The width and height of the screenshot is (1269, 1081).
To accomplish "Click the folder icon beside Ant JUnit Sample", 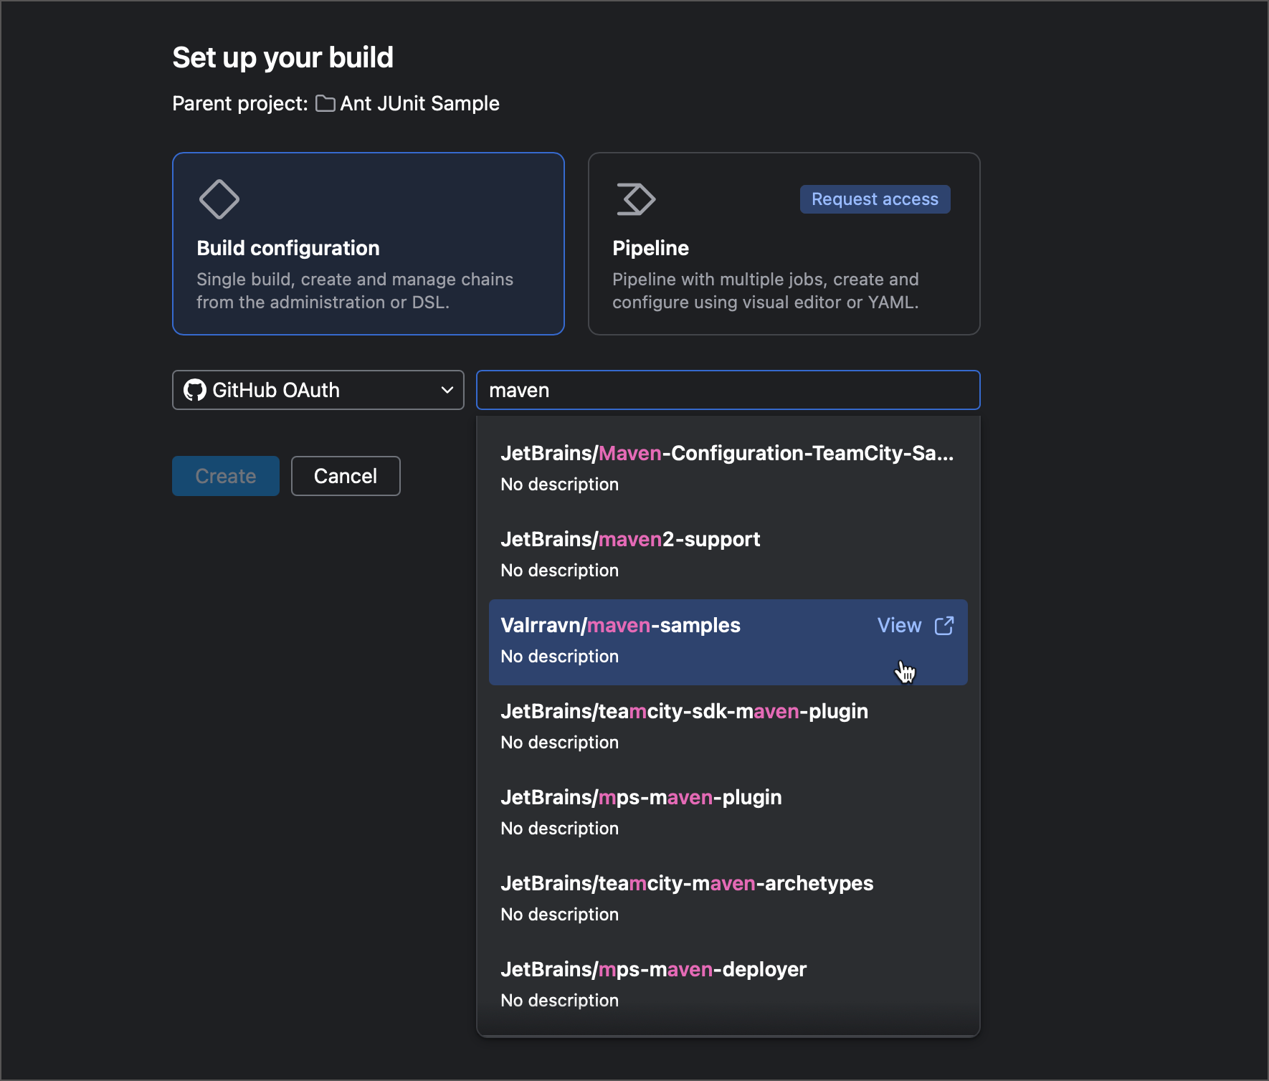I will [325, 104].
